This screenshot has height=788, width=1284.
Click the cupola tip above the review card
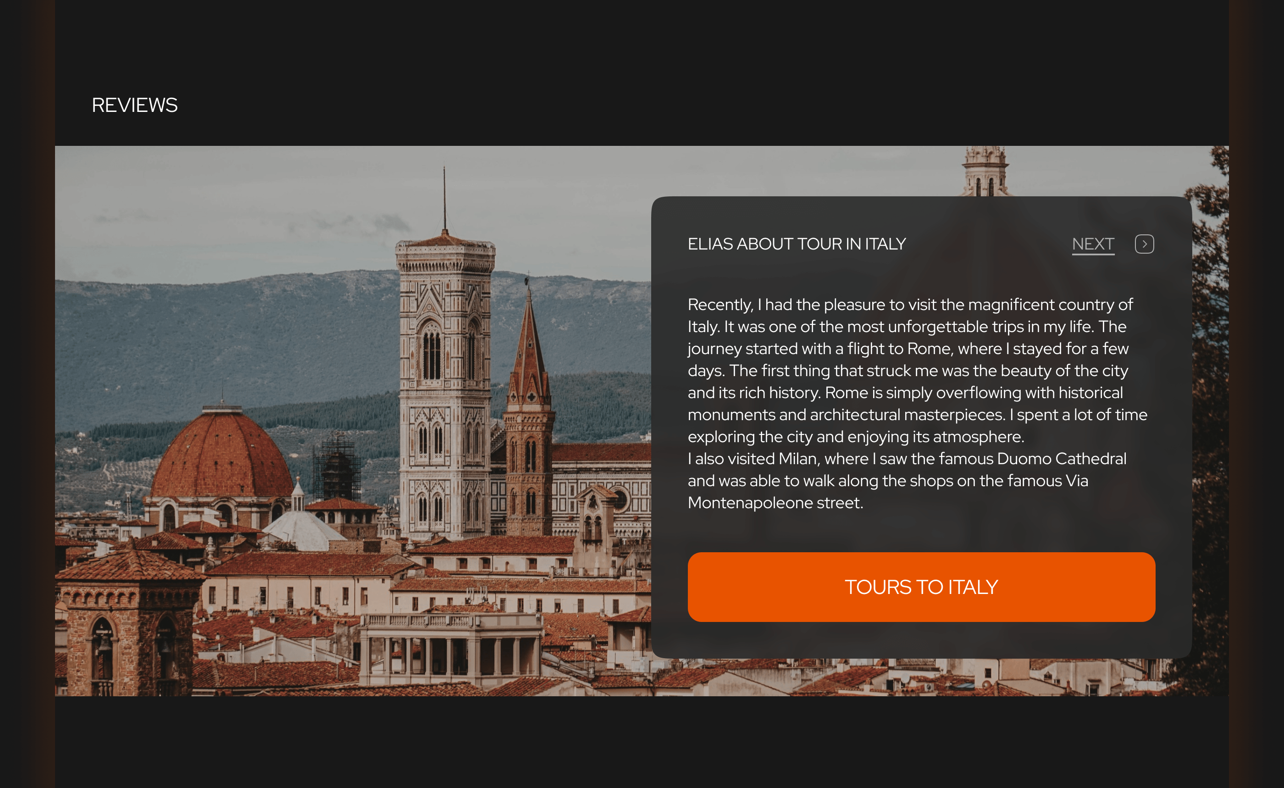coord(985,171)
